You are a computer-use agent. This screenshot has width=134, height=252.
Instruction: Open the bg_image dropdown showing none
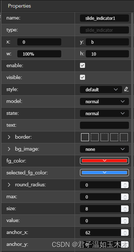click(x=104, y=149)
